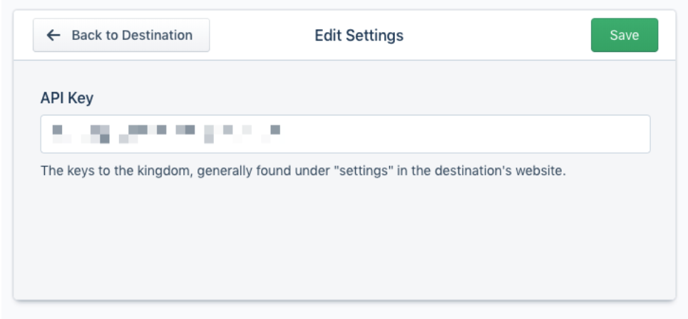Image resolution: width=688 pixels, height=319 pixels.
Task: Click the left arrow icon beside Back
Action: [53, 35]
